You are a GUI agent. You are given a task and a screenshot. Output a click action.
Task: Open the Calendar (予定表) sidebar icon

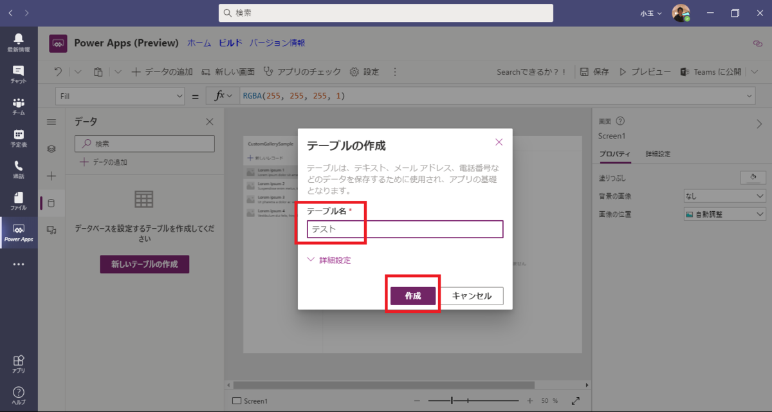[19, 137]
